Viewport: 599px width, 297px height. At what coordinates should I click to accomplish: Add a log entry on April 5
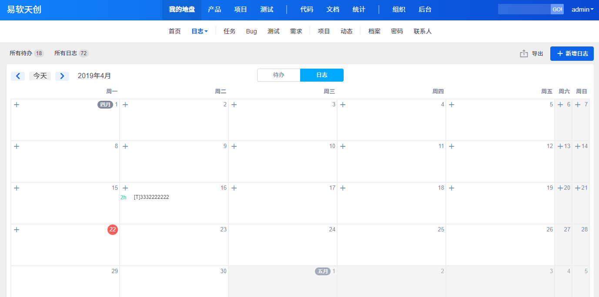click(452, 105)
